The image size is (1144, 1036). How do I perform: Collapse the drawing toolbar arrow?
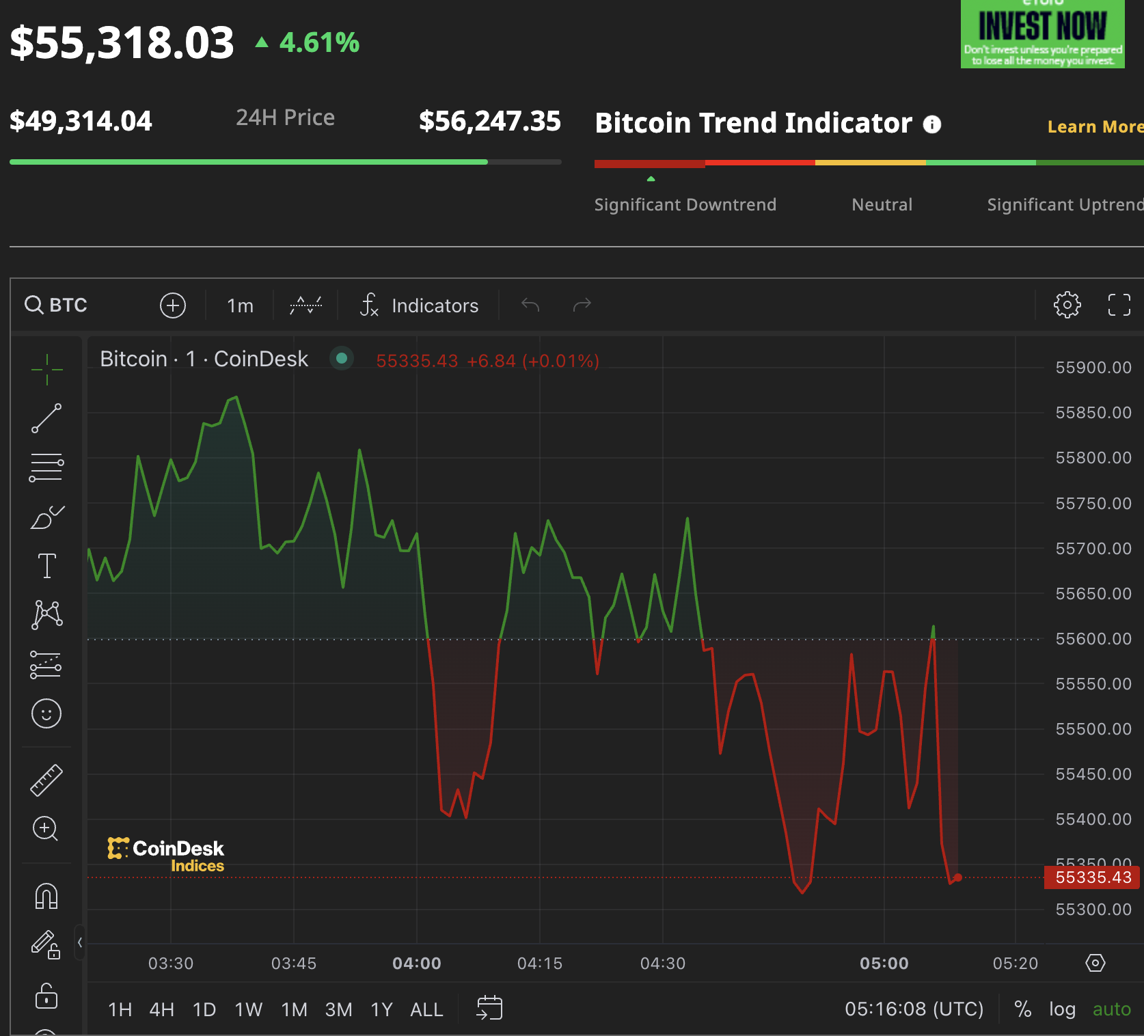[80, 942]
